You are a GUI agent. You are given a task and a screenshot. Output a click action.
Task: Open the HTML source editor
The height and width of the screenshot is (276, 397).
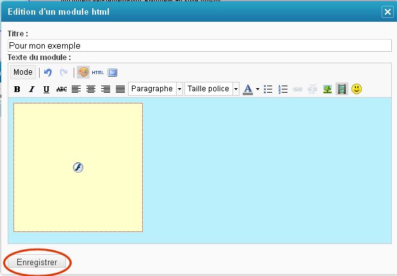(x=98, y=73)
